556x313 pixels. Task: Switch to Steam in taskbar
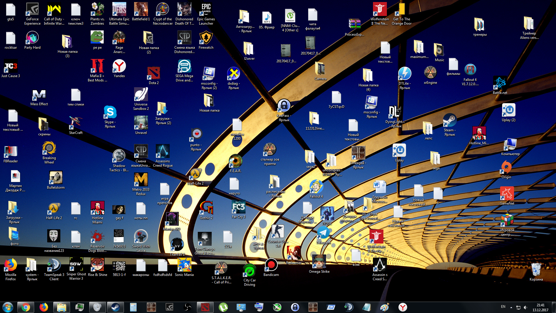click(x=115, y=307)
